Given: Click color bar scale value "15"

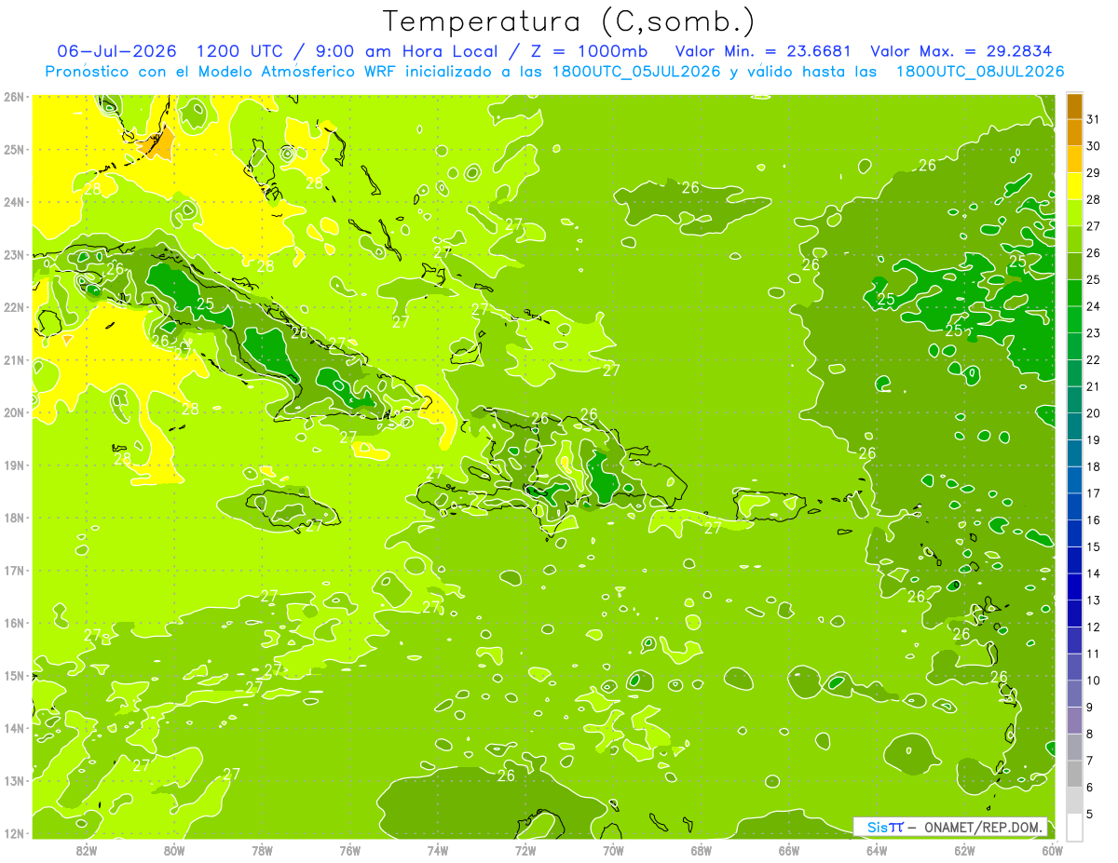Looking at the screenshot, I should point(1094,546).
